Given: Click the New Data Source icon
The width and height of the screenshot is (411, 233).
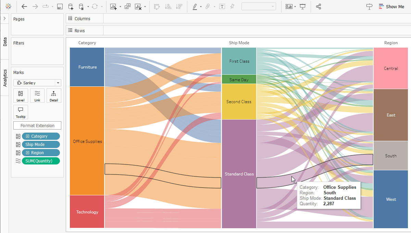Looking at the screenshot, I should 70,7.
